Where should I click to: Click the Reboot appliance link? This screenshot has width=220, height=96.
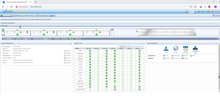167,58
